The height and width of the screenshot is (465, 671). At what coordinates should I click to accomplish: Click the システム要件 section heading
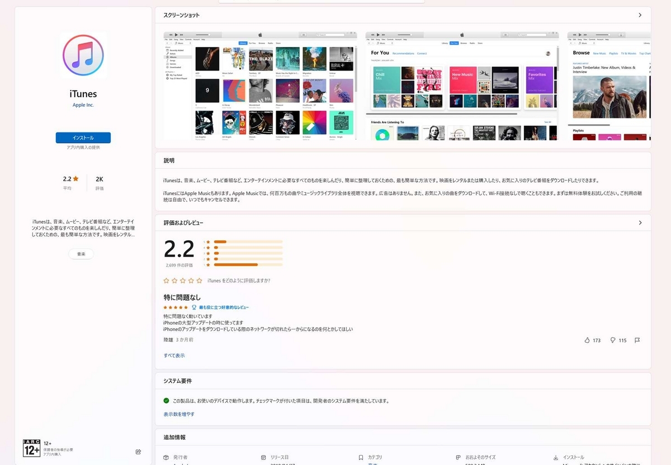point(178,381)
